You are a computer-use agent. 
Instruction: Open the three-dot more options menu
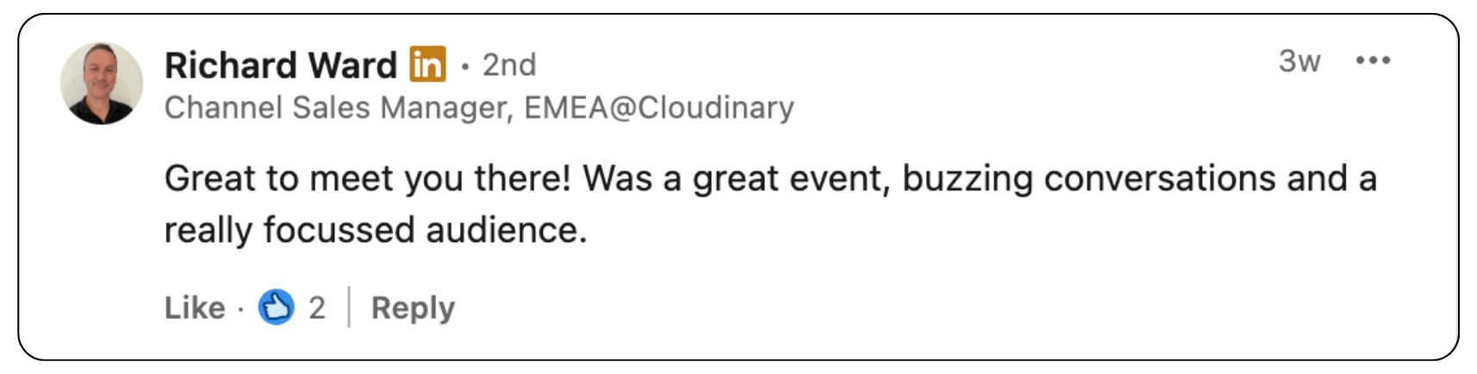click(1373, 60)
